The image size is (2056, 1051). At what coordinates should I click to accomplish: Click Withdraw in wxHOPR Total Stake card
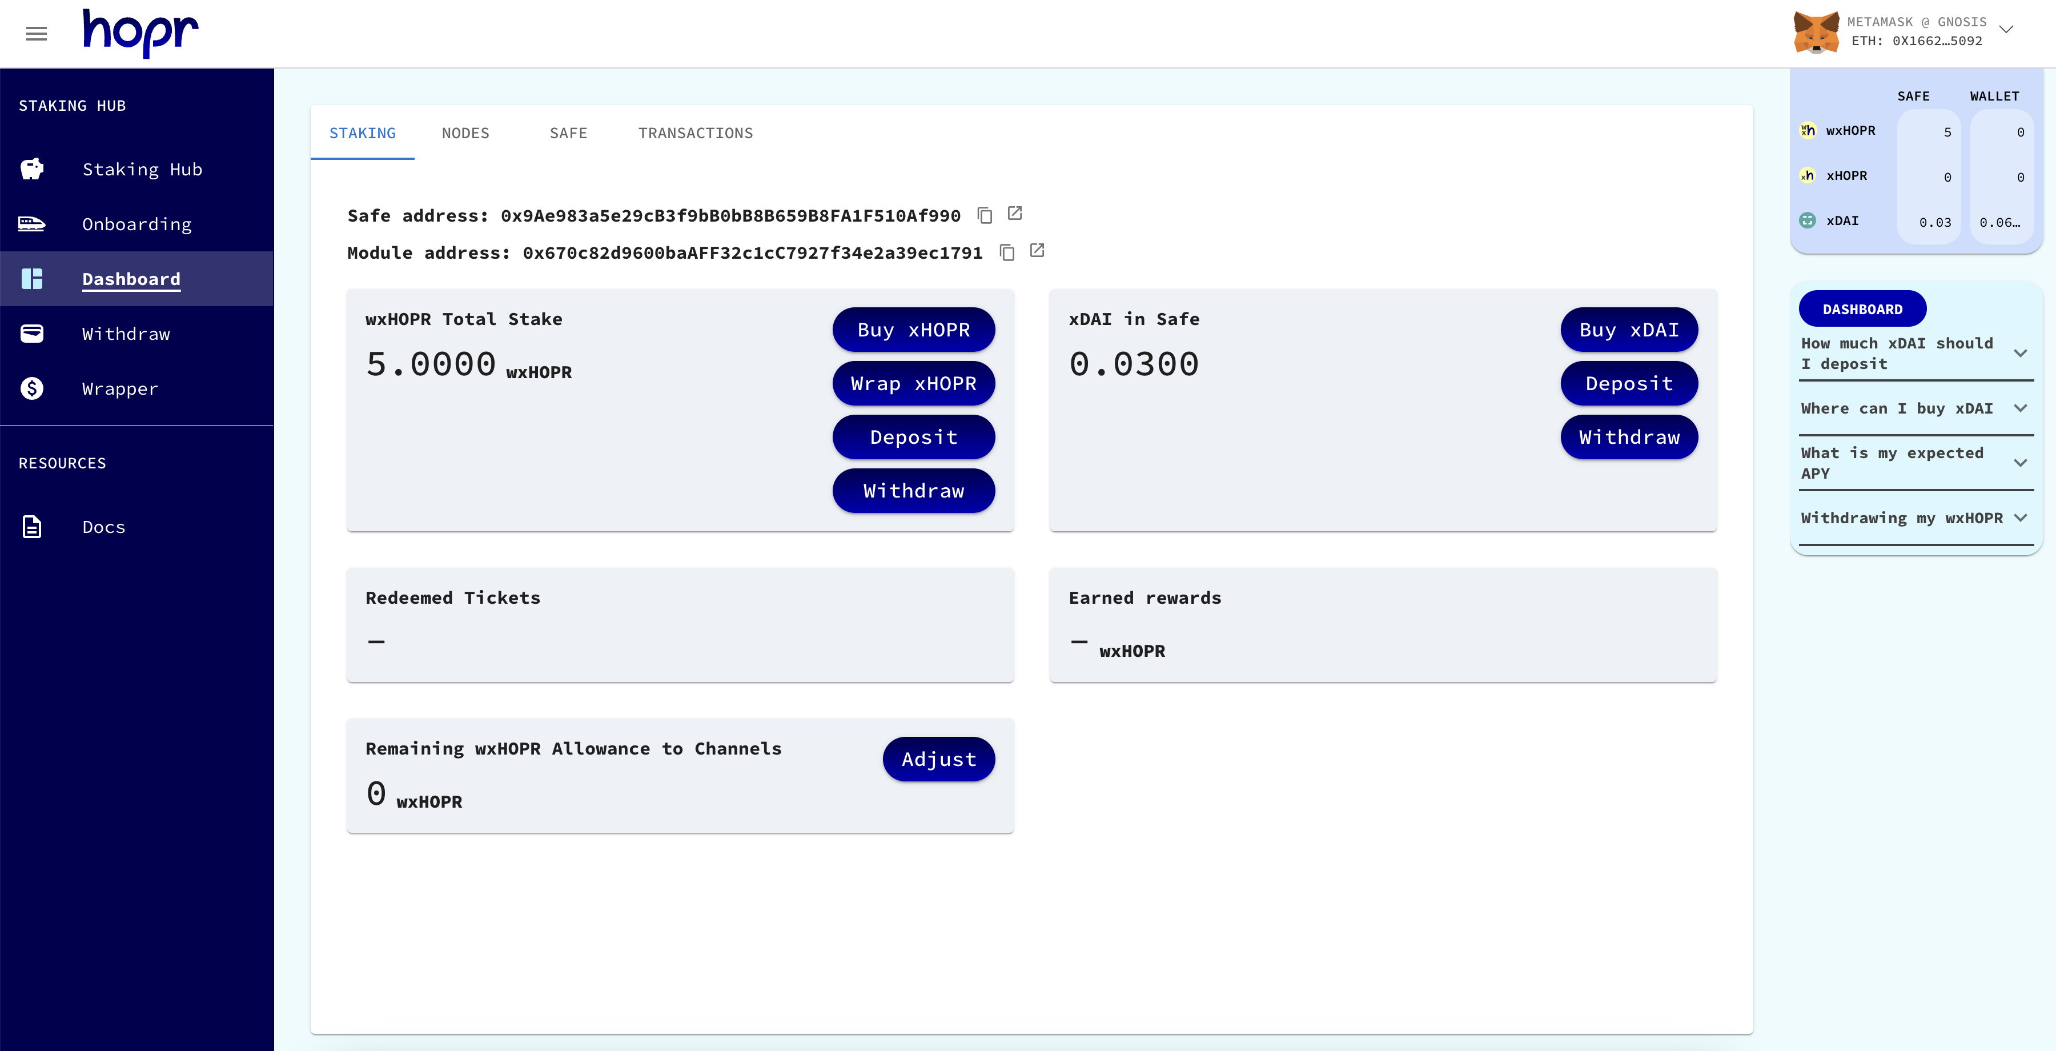913,490
